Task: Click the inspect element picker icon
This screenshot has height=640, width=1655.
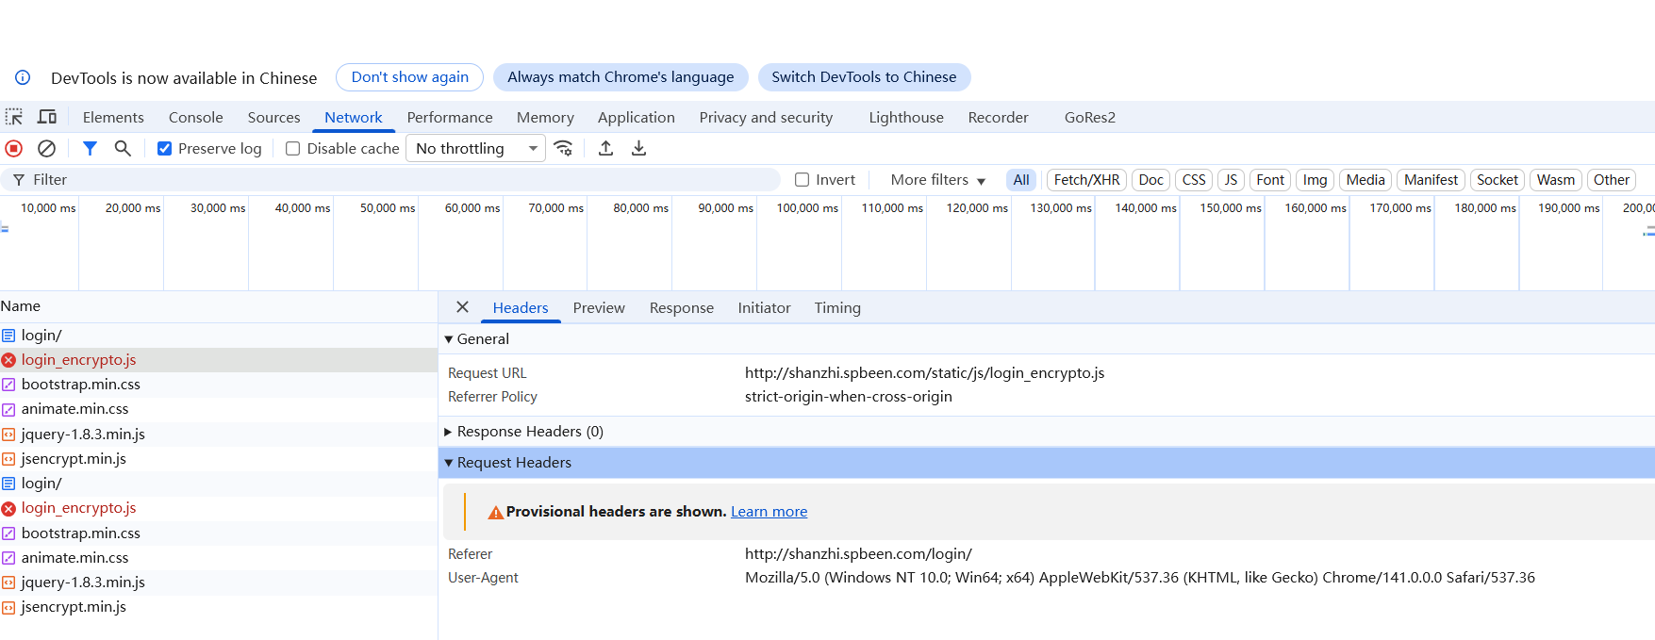Action: click(14, 117)
